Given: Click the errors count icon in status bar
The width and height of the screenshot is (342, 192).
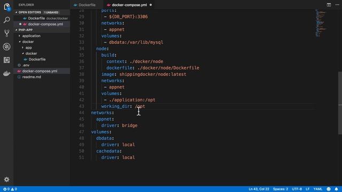Looking at the screenshot, I should coord(6,189).
